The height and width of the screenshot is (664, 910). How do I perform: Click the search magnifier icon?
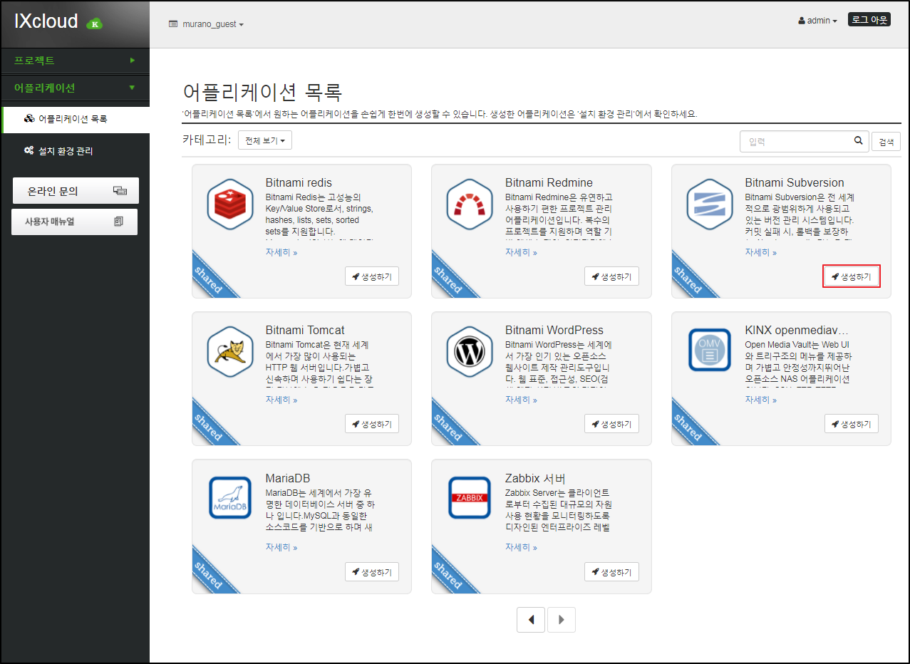pos(859,141)
